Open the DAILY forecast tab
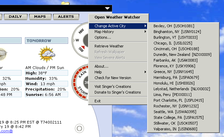 [x=15, y=16]
